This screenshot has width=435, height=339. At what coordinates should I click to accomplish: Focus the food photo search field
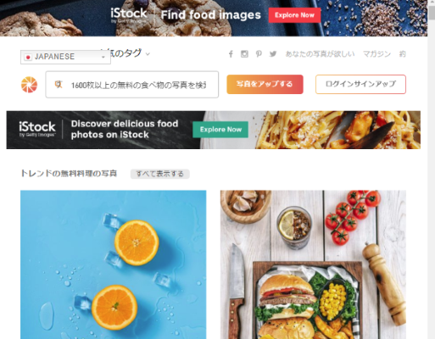click(x=132, y=85)
